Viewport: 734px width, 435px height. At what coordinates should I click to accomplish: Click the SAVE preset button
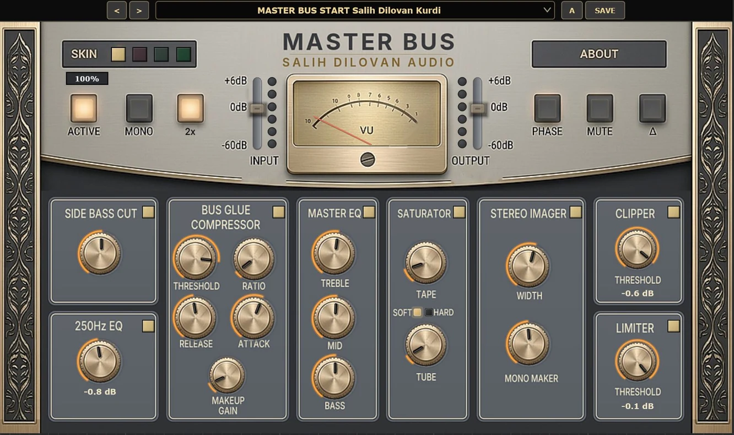tap(605, 10)
